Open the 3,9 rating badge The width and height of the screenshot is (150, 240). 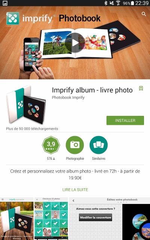click(51, 145)
